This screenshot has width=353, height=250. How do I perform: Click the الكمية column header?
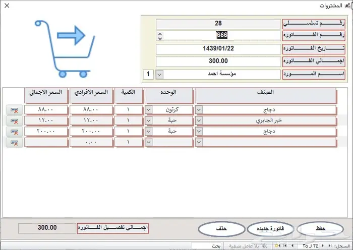point(128,95)
